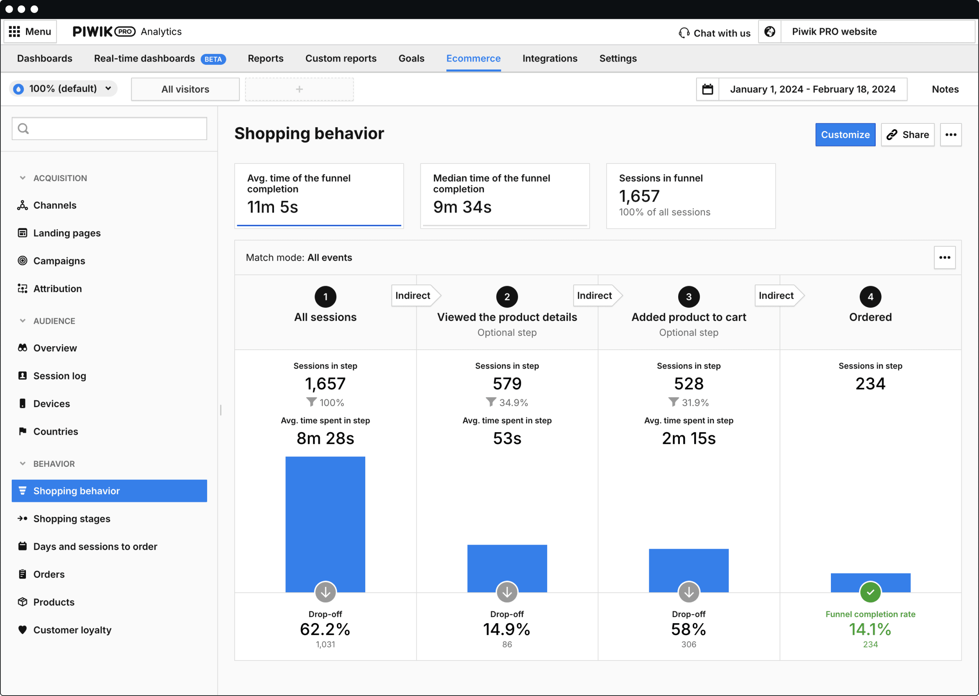Open the ellipsis menu on the Match mode panel
The height and width of the screenshot is (696, 979).
point(945,257)
